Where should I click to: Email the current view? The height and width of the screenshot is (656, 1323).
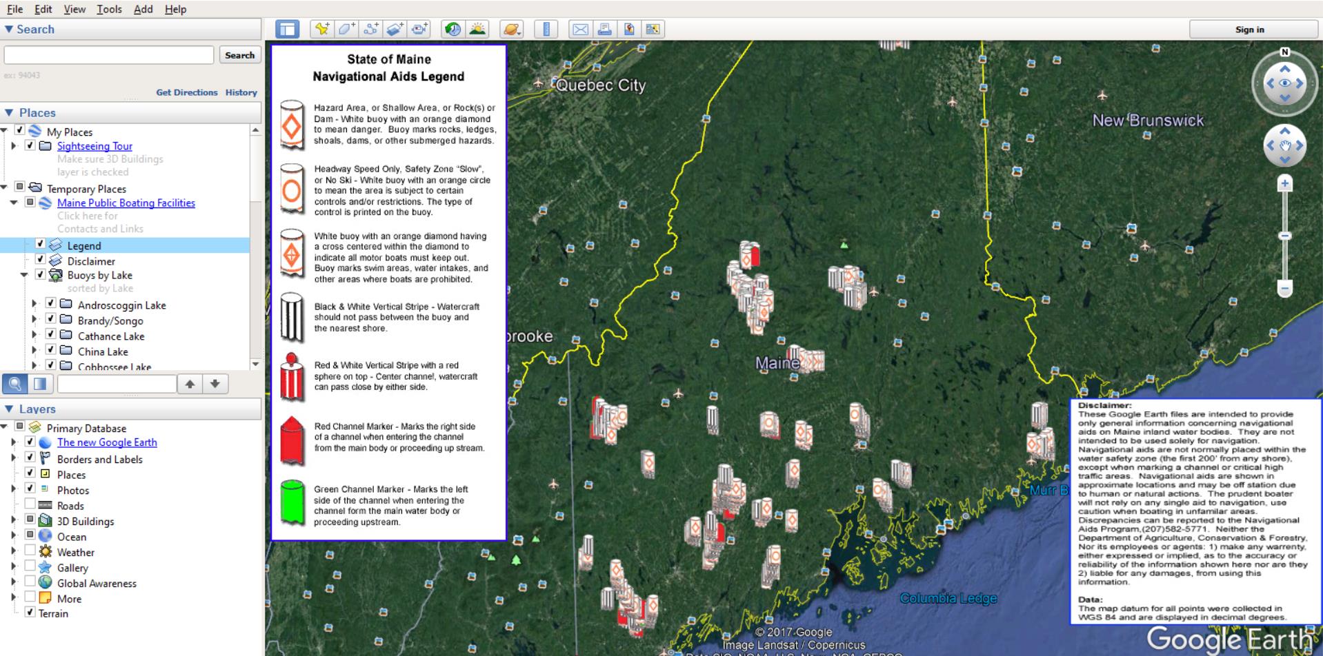tap(580, 29)
